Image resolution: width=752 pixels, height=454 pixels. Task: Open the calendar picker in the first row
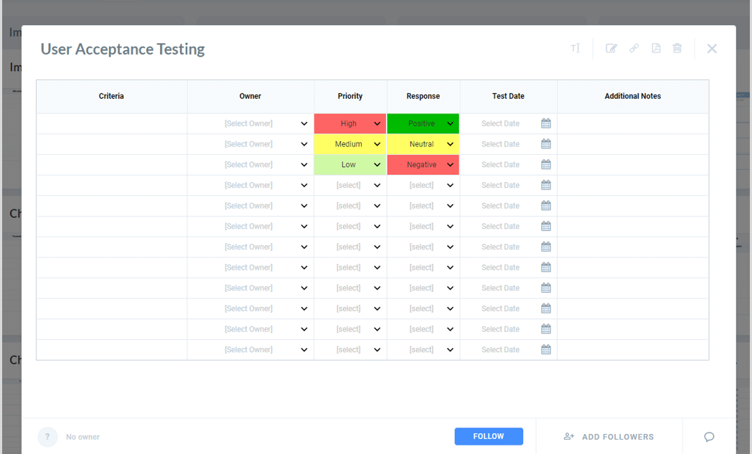pyautogui.click(x=545, y=123)
